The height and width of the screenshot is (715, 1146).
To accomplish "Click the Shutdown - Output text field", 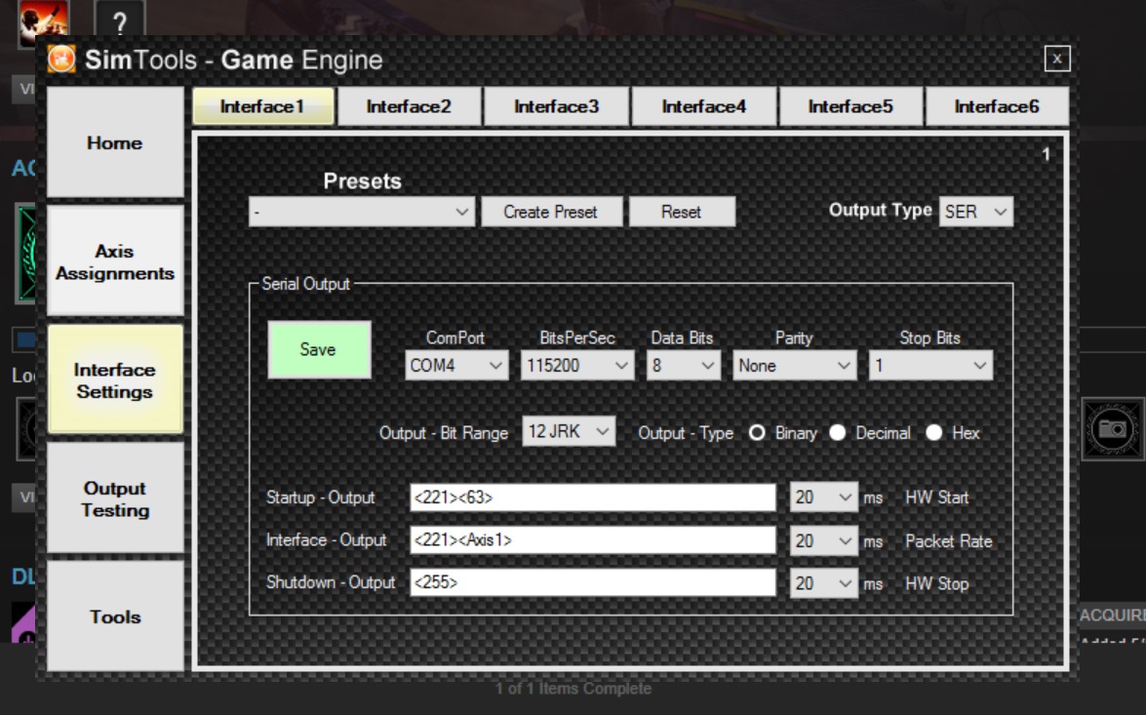I will click(593, 582).
